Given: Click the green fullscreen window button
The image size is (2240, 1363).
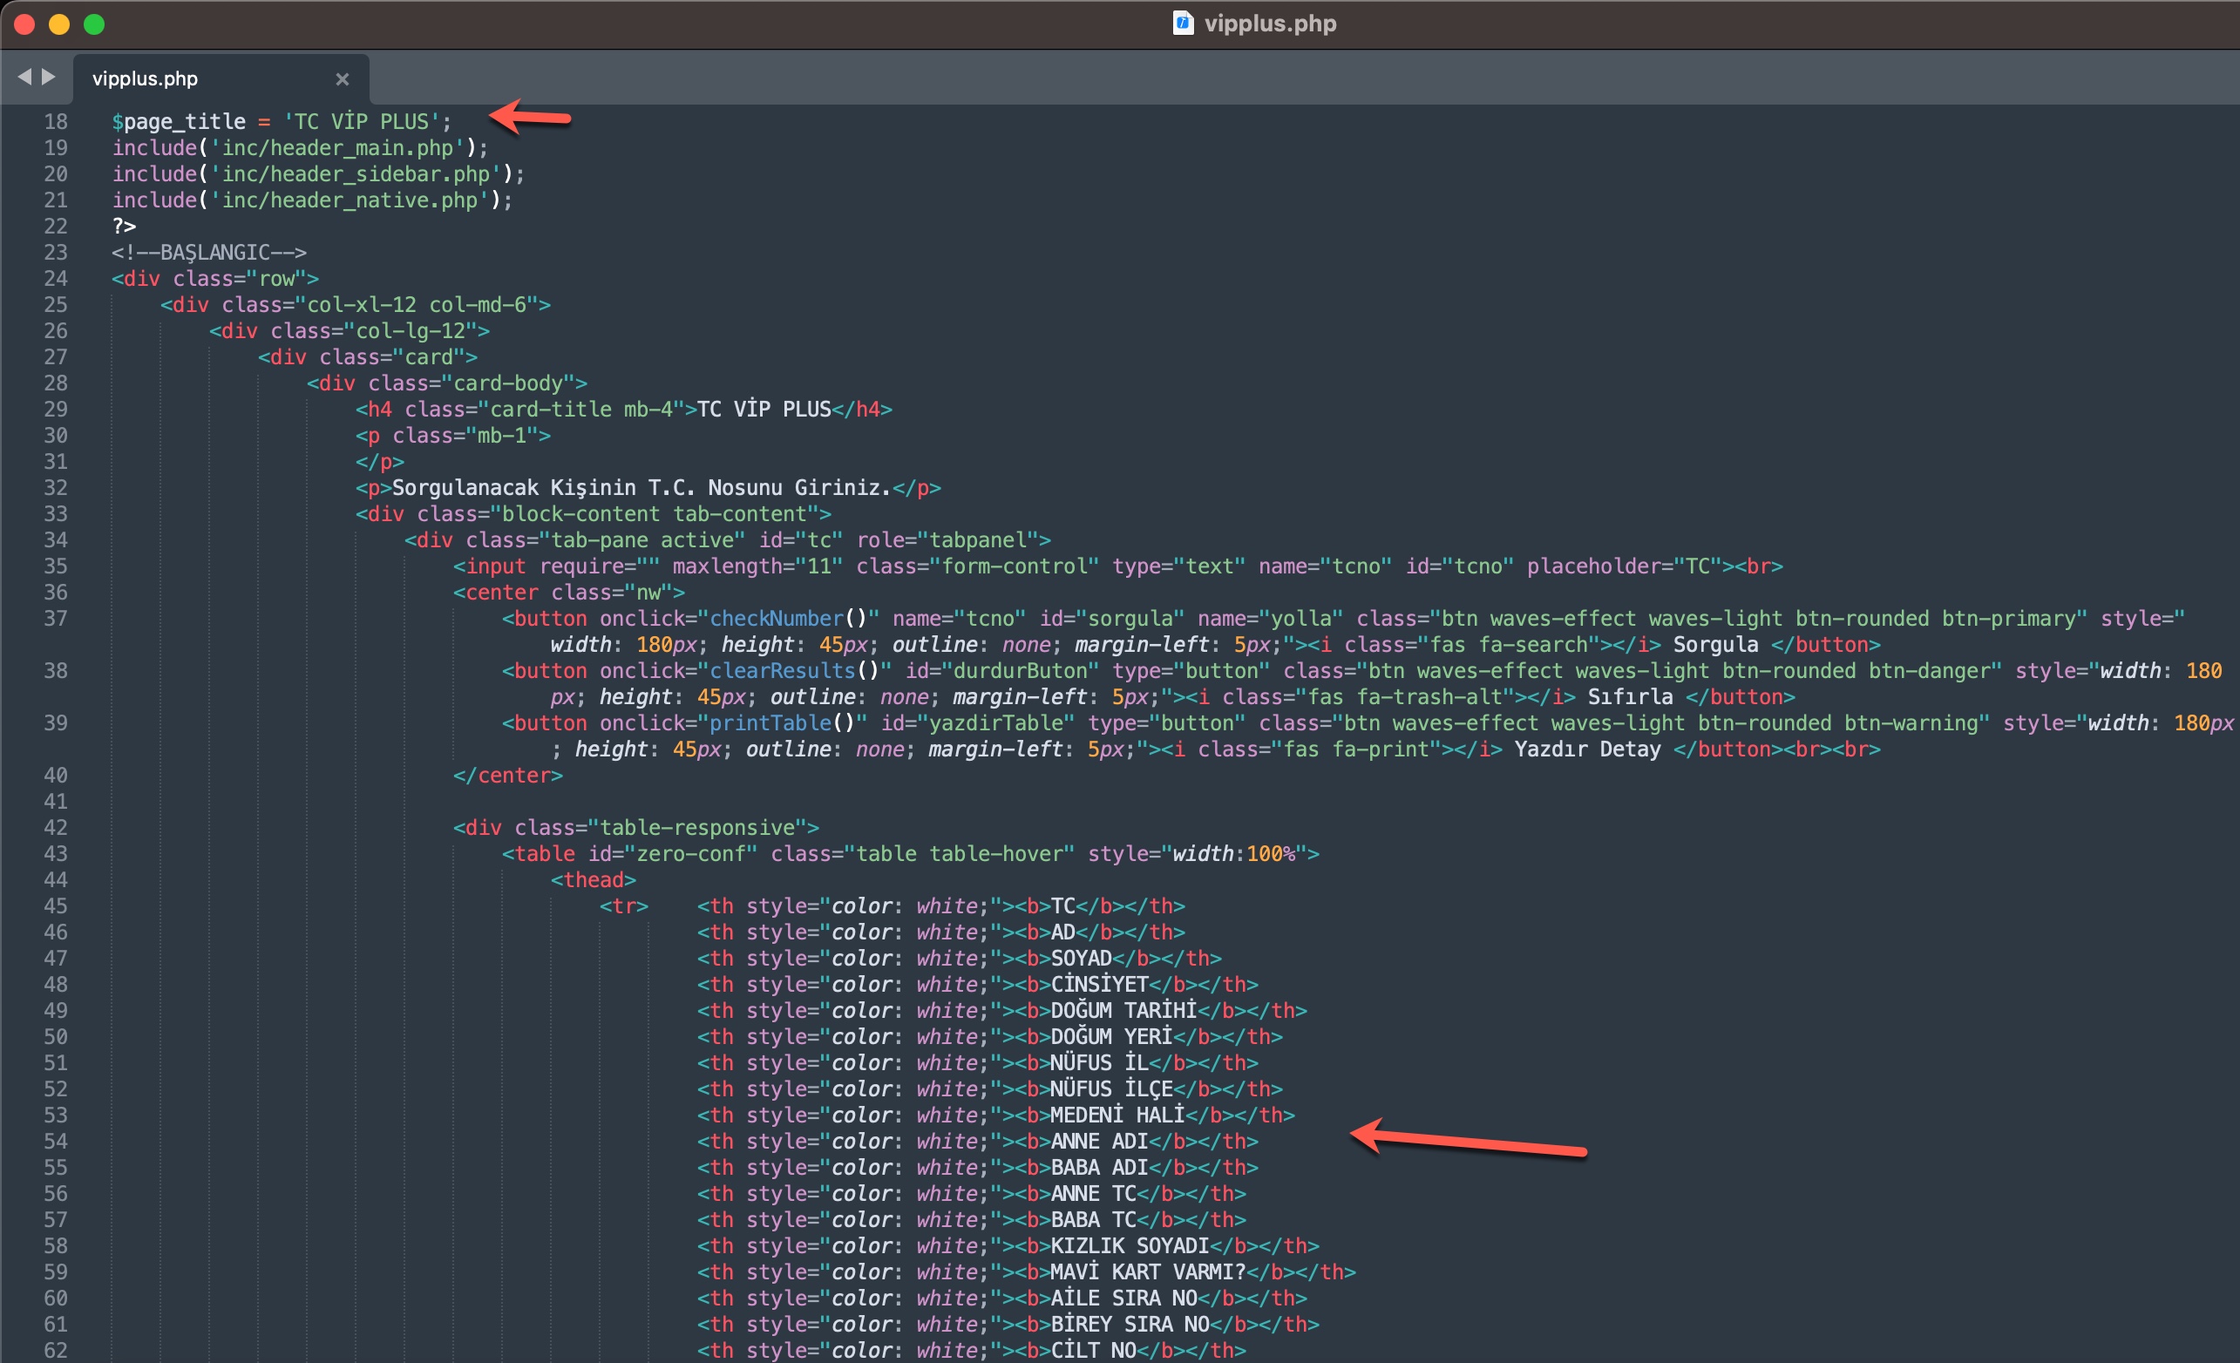Looking at the screenshot, I should coord(94,24).
